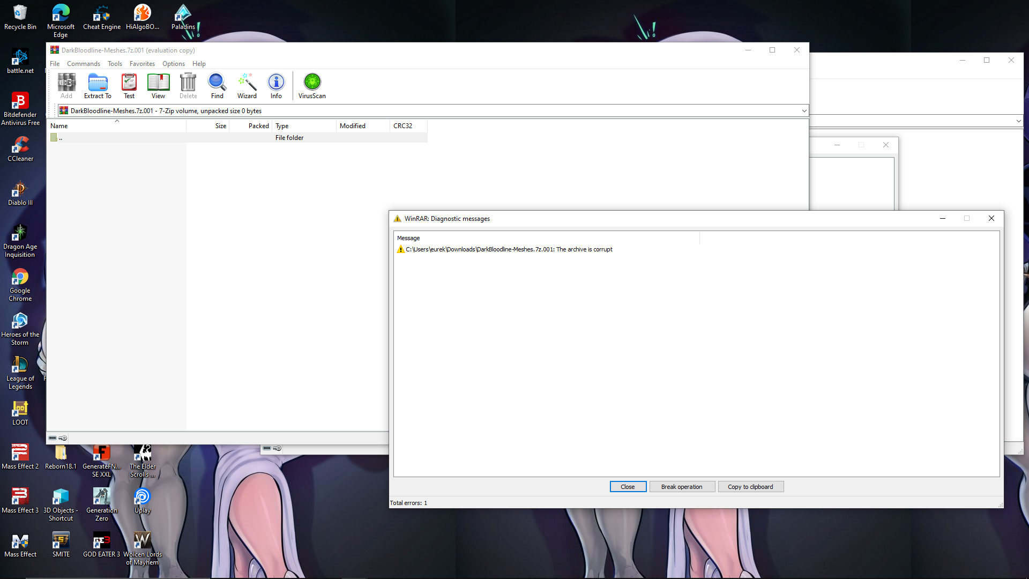Click the Message column header
This screenshot has width=1029, height=579.
point(547,238)
